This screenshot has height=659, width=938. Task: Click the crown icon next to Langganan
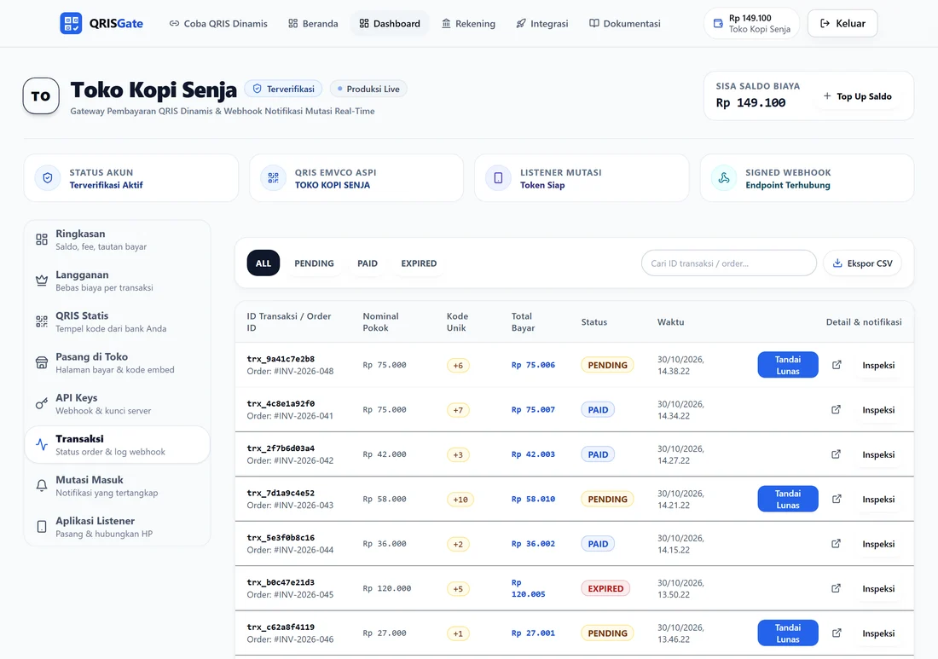[41, 280]
